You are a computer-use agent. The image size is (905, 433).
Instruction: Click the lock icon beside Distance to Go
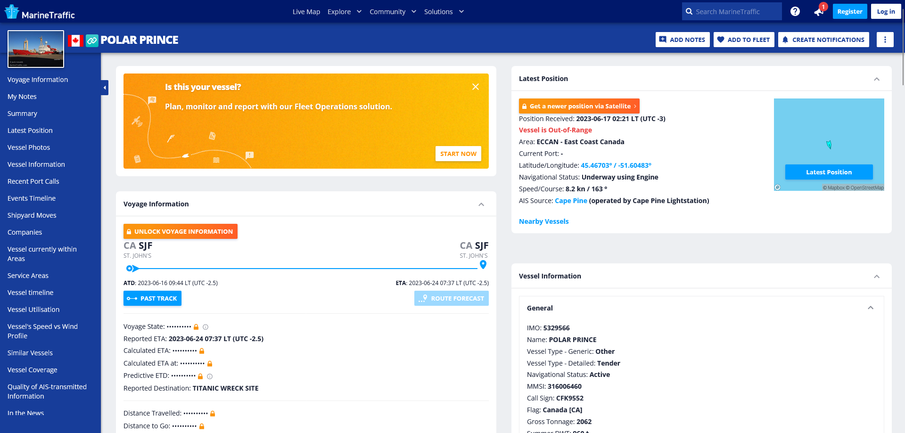202,426
